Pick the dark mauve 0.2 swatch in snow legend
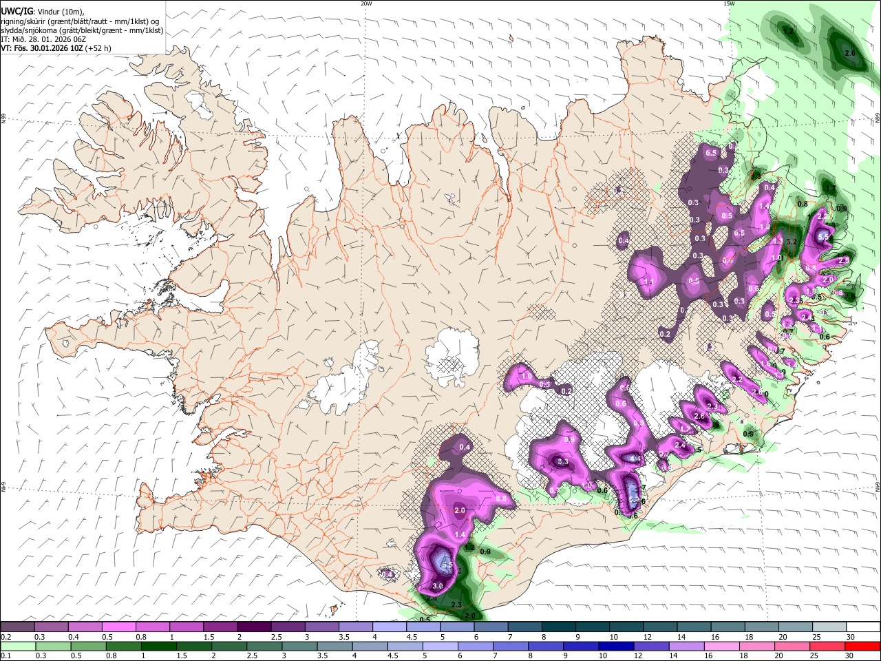 (x=17, y=627)
